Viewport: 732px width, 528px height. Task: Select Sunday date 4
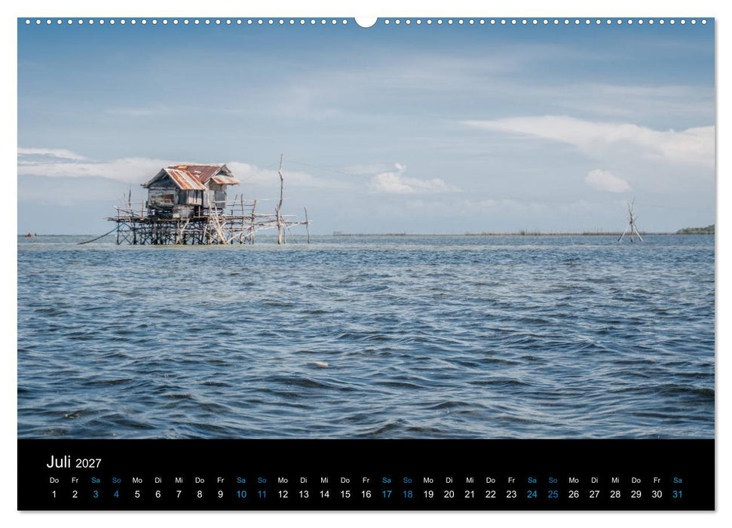(x=116, y=494)
